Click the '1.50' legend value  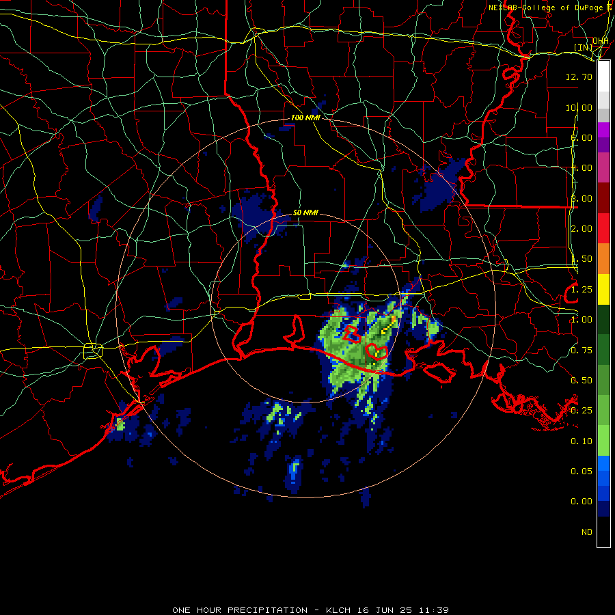point(582,259)
